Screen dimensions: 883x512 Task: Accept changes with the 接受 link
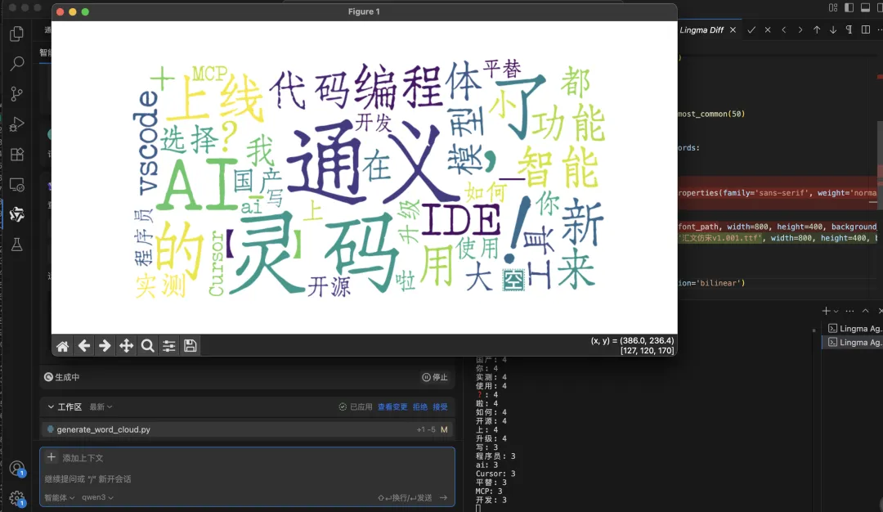click(440, 406)
